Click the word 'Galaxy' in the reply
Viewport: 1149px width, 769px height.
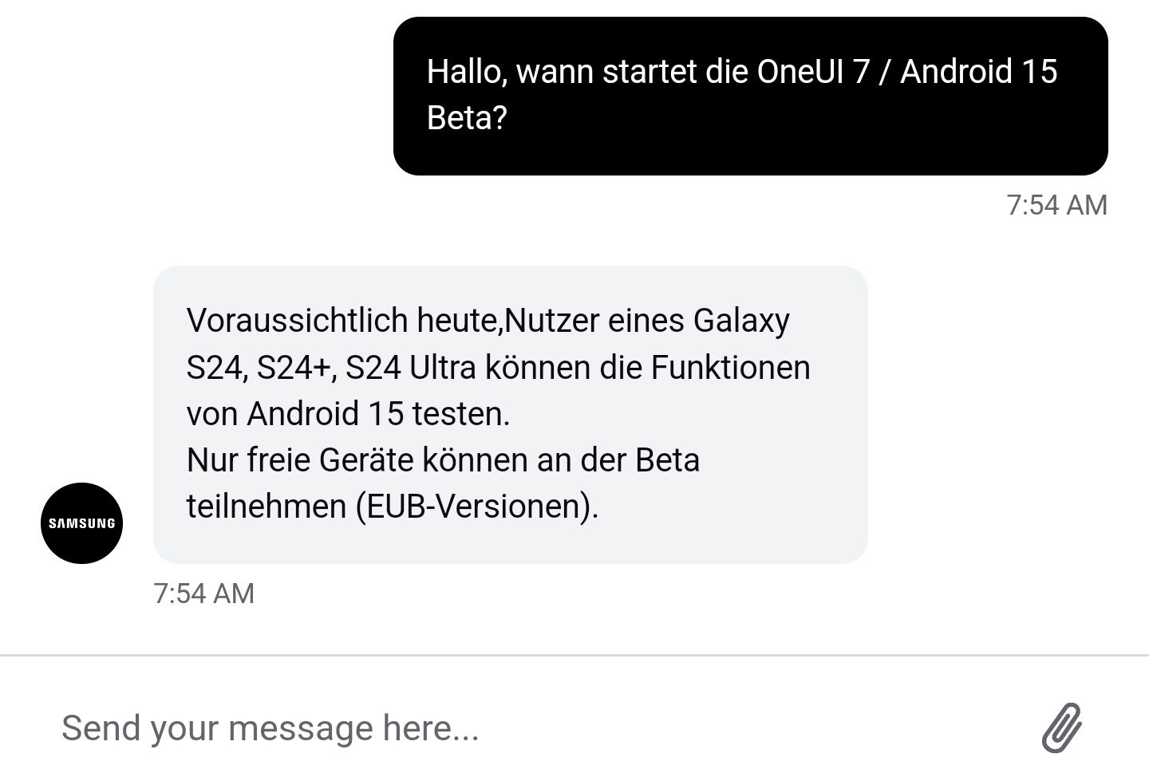point(741,321)
